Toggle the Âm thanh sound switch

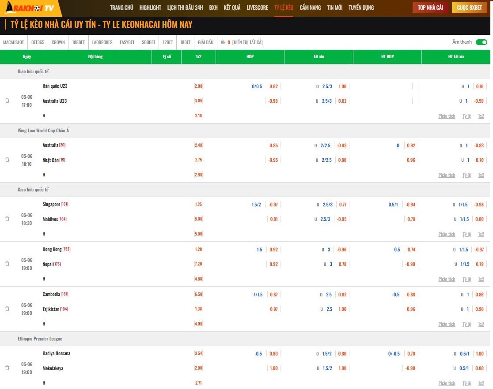pos(481,42)
